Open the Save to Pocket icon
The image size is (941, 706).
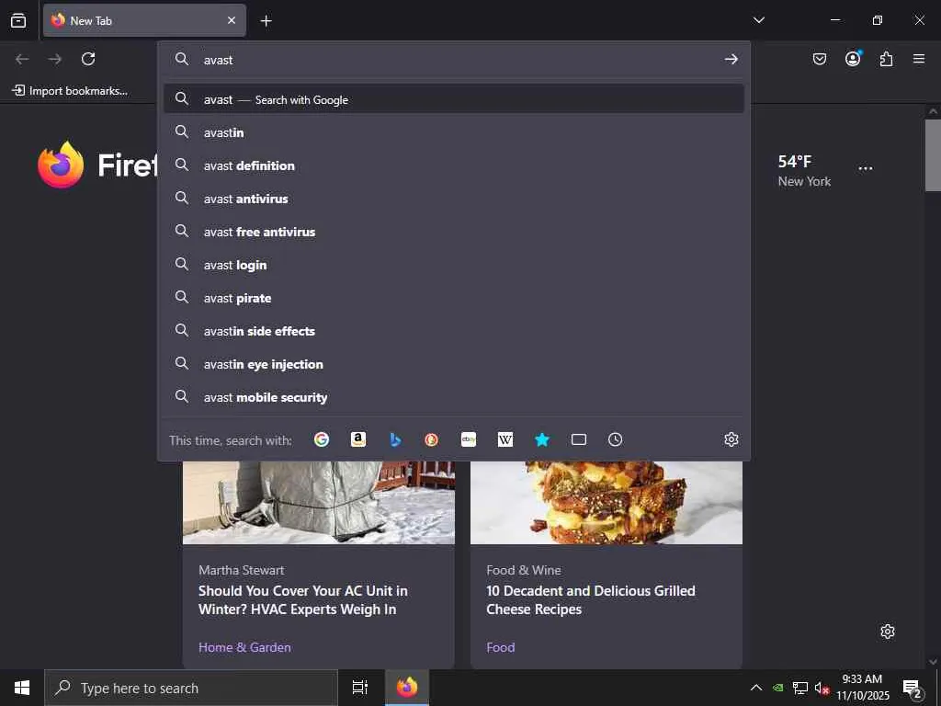coord(819,59)
